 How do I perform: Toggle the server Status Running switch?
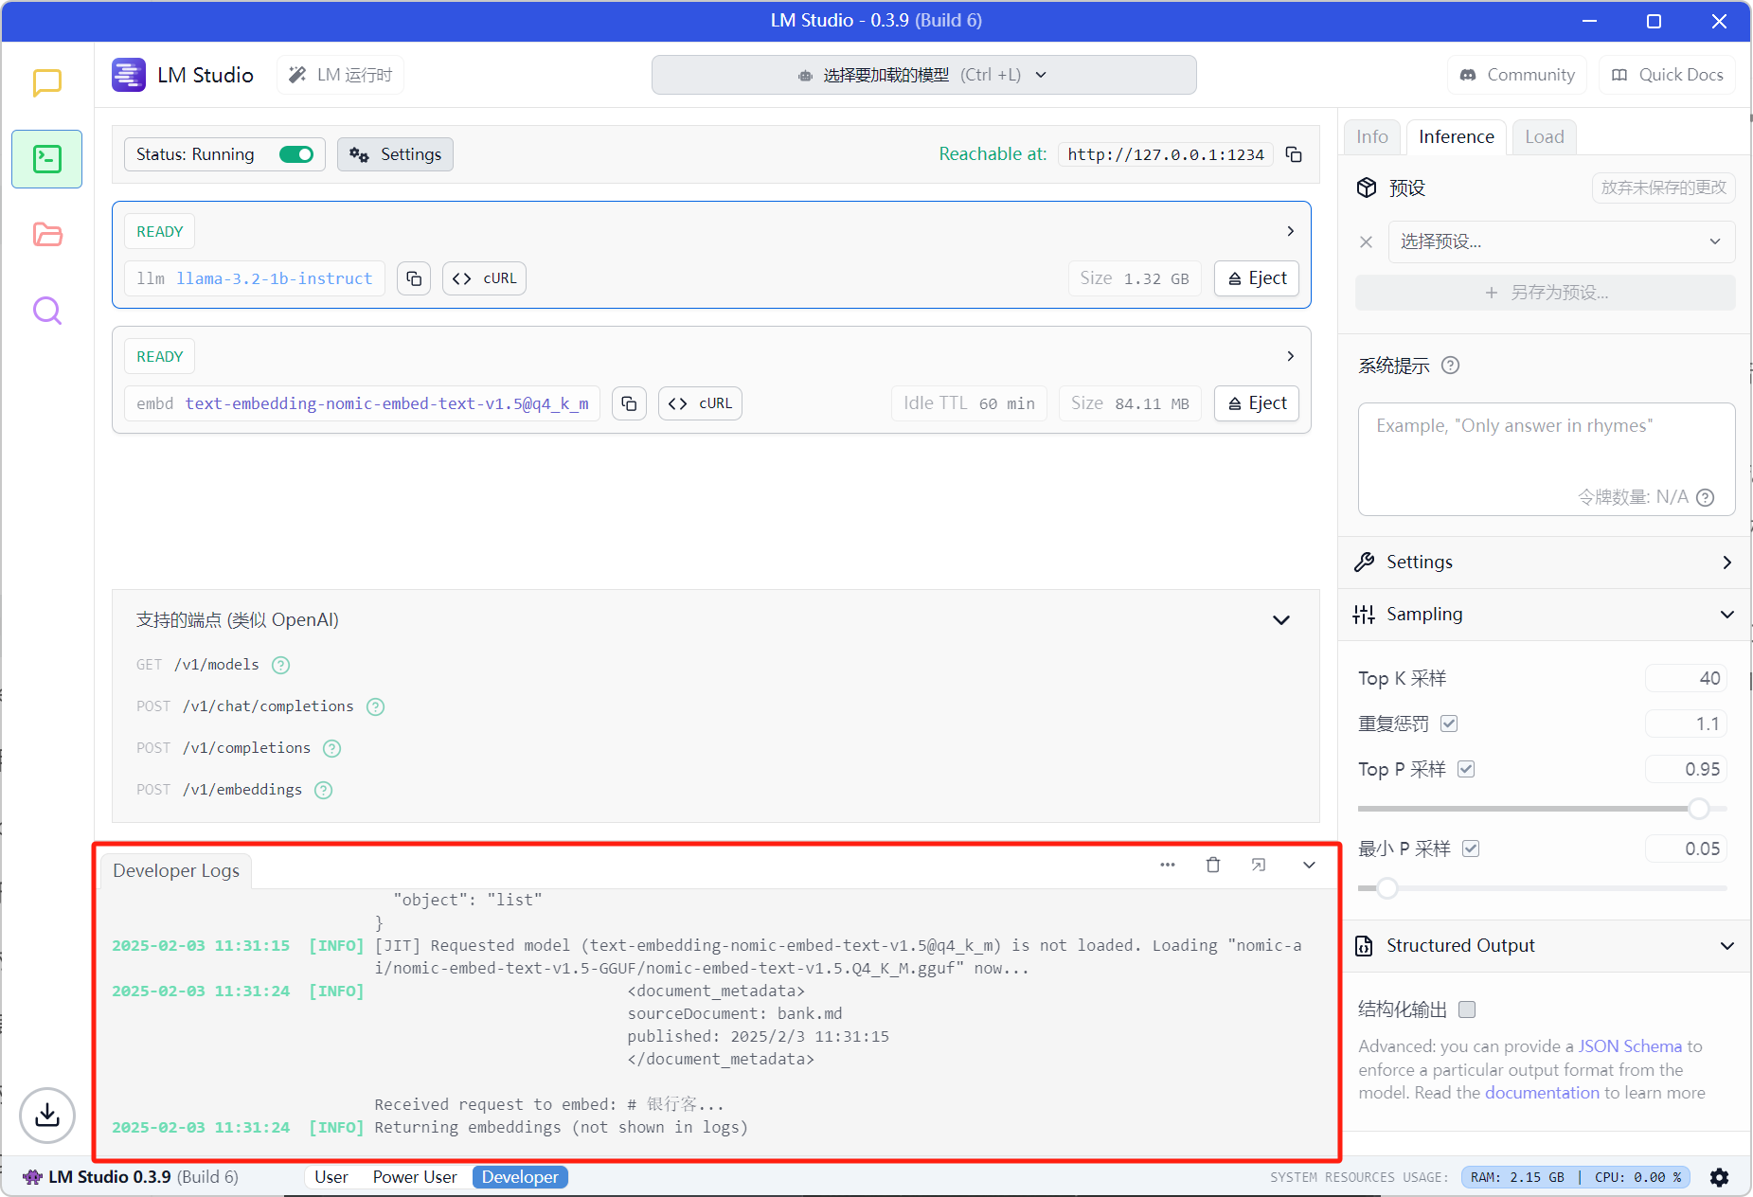click(x=296, y=154)
